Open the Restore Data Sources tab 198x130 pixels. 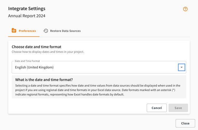click(x=65, y=31)
